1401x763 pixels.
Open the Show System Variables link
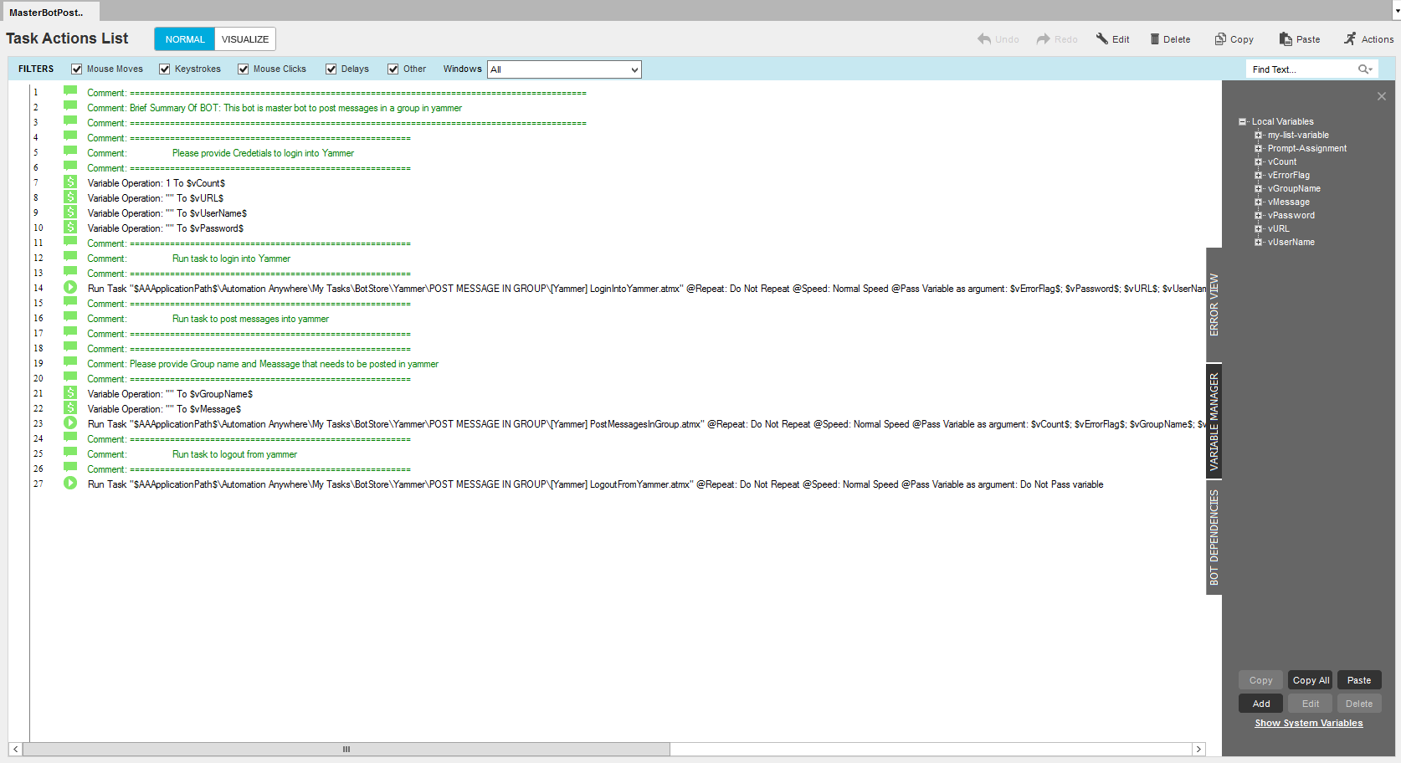coord(1308,723)
